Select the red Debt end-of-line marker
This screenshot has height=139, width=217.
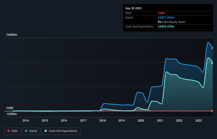coord(213,111)
